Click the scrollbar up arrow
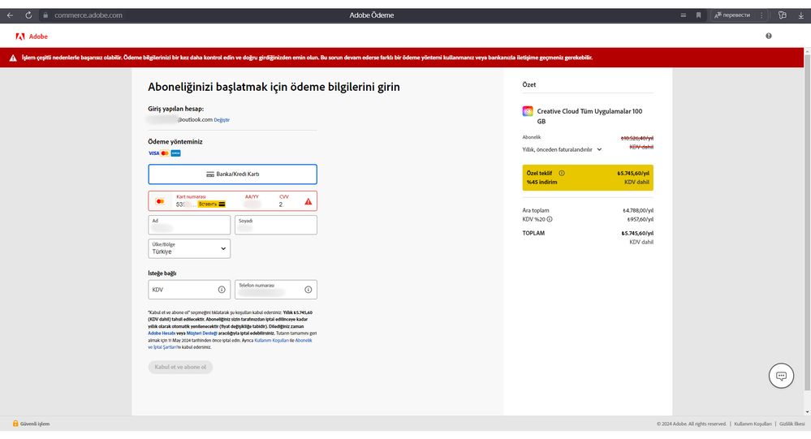This screenshot has width=811, height=439. [807, 50]
